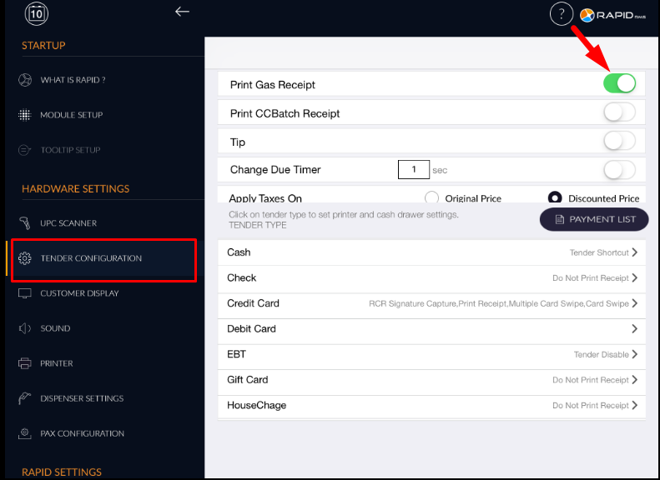Click the calendar icon at top left

(37, 13)
